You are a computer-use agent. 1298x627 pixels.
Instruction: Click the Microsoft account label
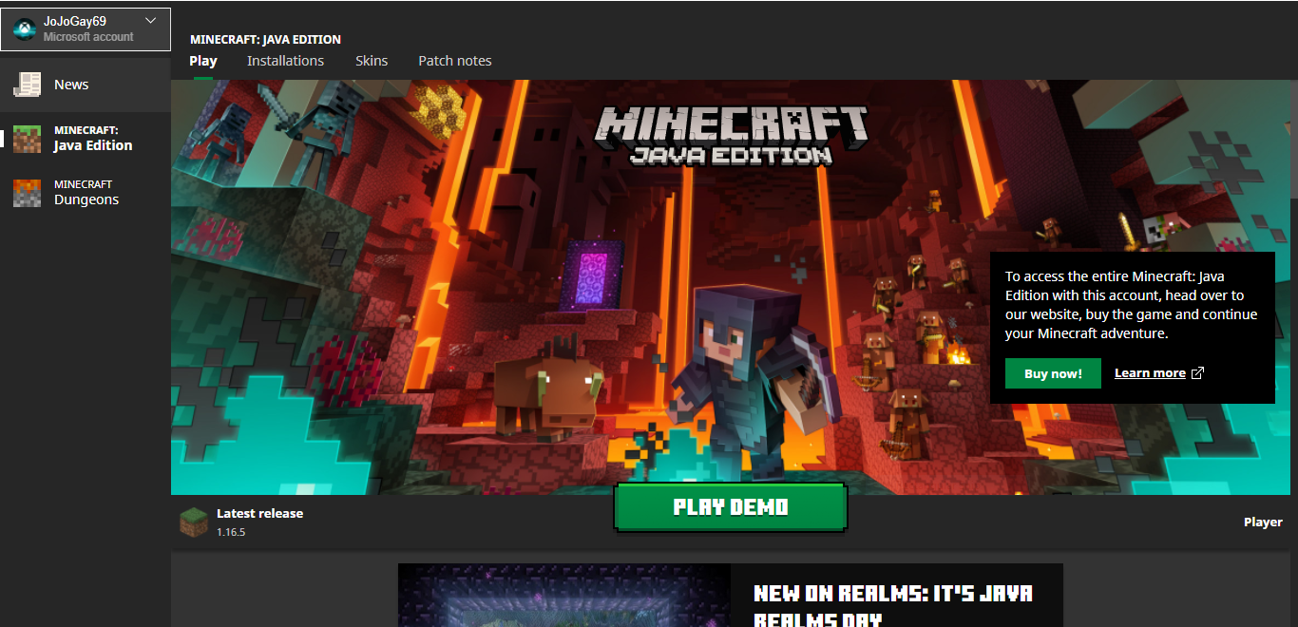point(88,37)
